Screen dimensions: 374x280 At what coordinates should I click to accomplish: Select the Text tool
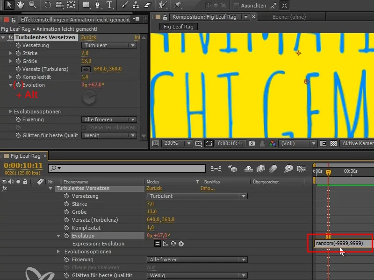point(109,5)
